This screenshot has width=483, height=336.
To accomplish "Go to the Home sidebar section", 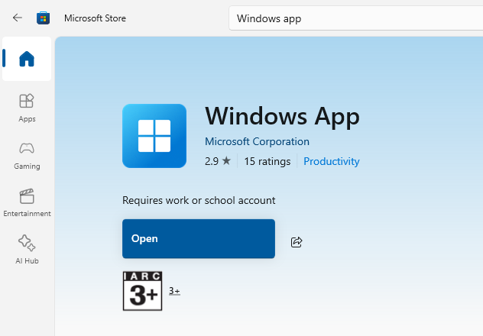I will pyautogui.click(x=27, y=59).
